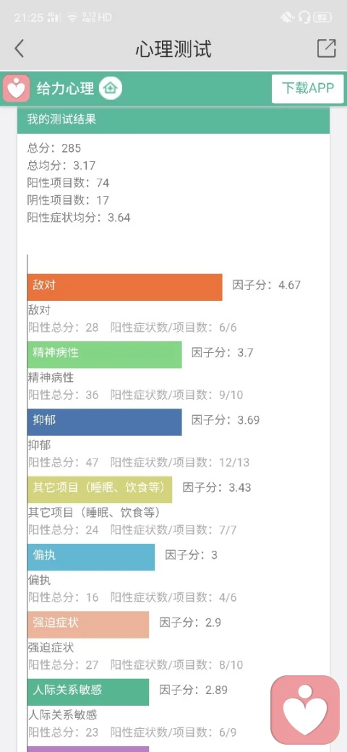Select the blue 抑郁 factor bar
The height and width of the screenshot is (752, 347).
pyautogui.click(x=105, y=422)
